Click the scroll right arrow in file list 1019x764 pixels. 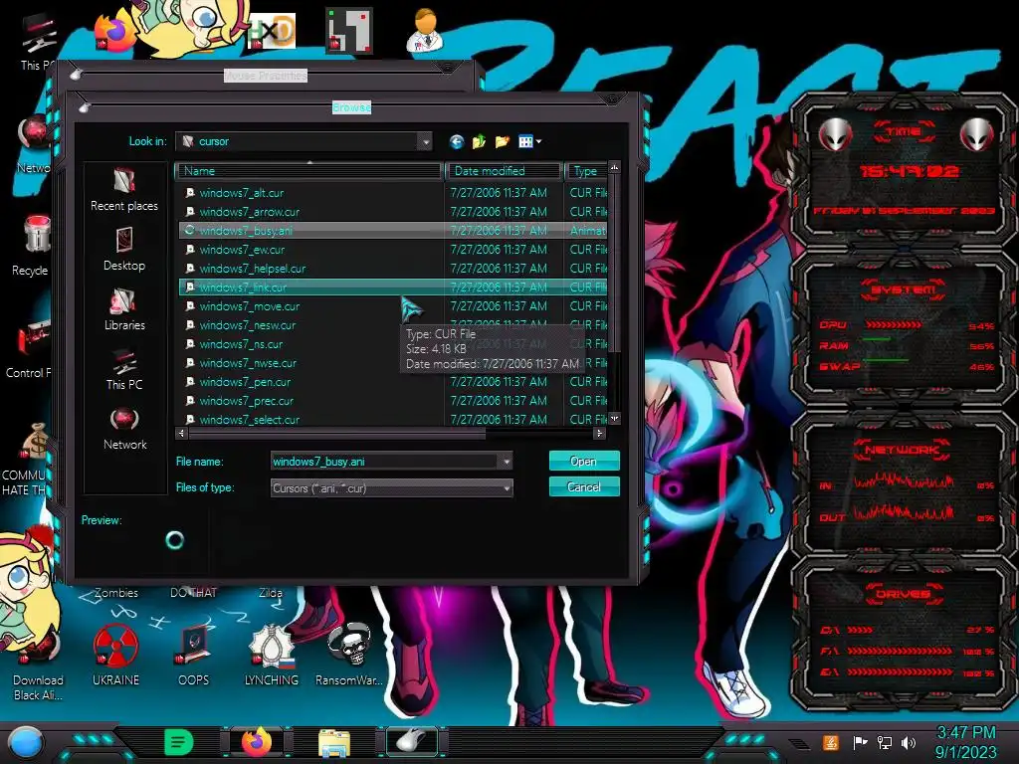click(x=599, y=433)
